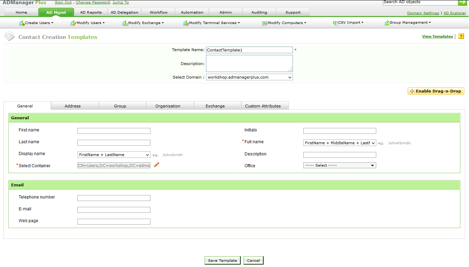The height and width of the screenshot is (267, 469).
Task: Click the Sign Out link
Action: [63, 2]
